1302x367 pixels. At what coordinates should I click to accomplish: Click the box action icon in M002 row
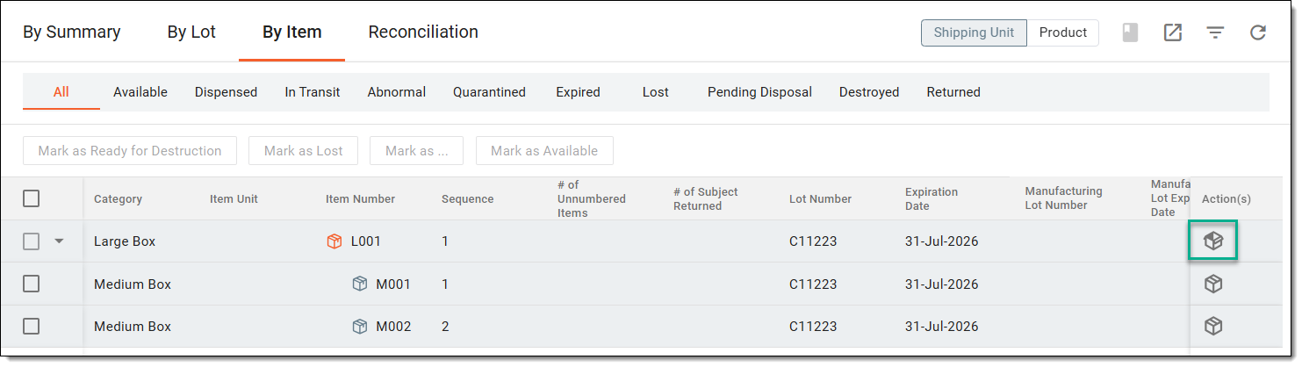(x=1212, y=326)
